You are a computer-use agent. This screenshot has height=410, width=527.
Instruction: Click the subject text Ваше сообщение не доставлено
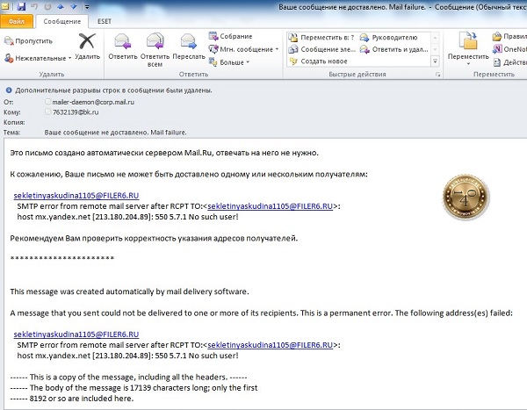[x=96, y=133]
